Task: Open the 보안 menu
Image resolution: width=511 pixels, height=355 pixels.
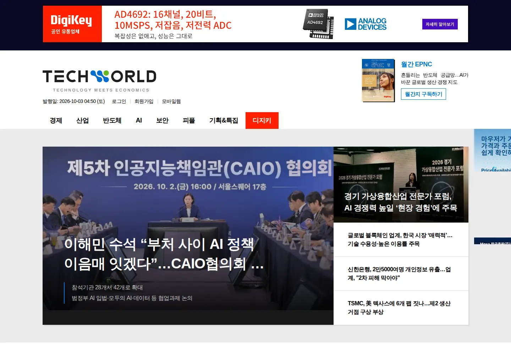Action: pos(162,120)
